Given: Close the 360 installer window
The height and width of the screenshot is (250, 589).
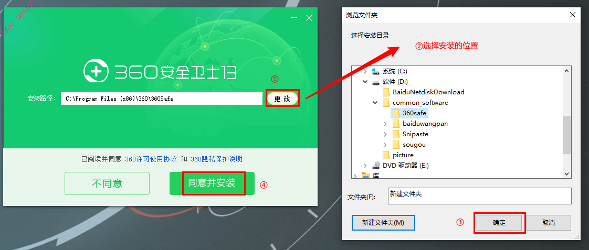Looking at the screenshot, I should 309,18.
